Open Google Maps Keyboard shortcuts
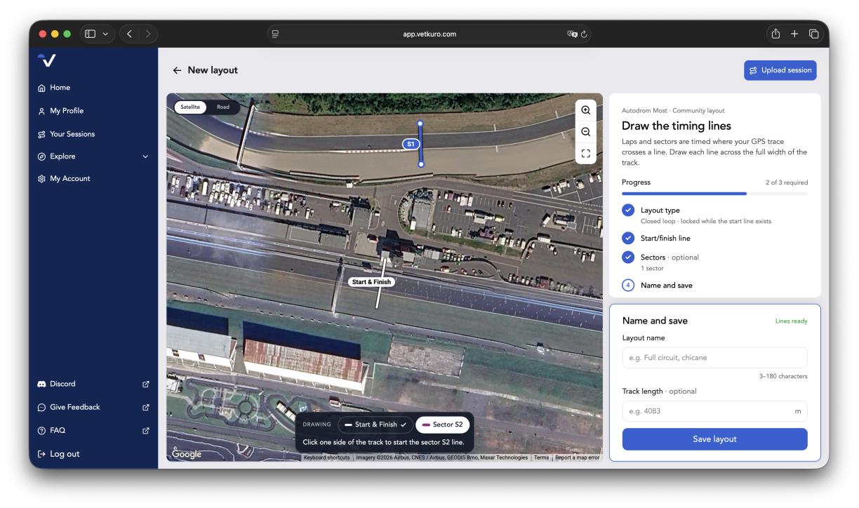The width and height of the screenshot is (859, 508). point(326,457)
